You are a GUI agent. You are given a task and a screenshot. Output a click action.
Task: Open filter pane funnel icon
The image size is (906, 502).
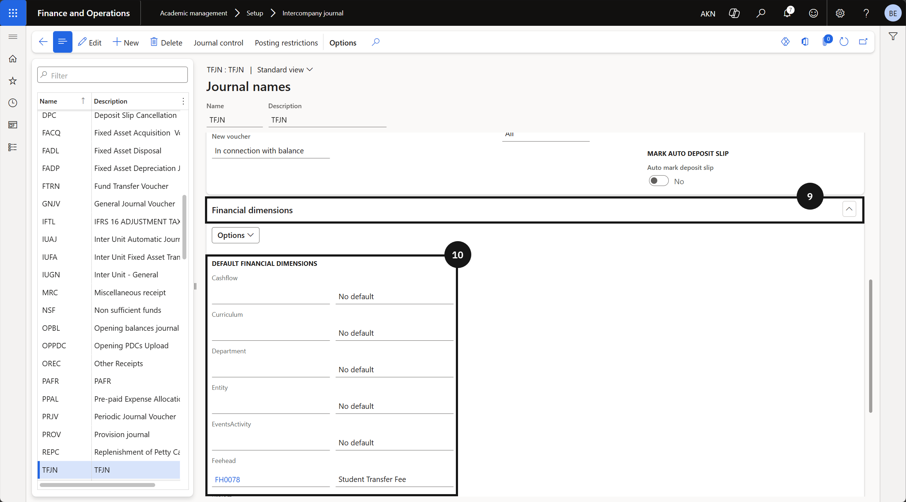click(893, 37)
